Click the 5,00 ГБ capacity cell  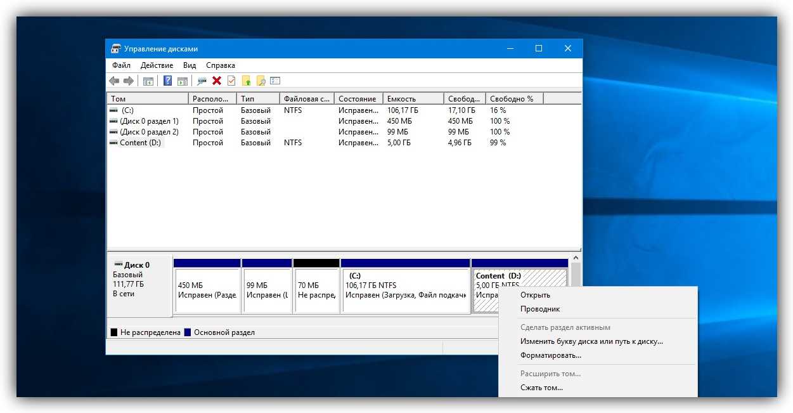(399, 143)
